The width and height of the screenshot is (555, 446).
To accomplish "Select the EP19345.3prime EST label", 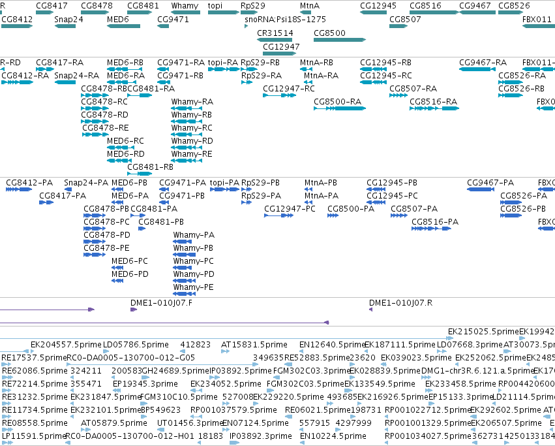I will pos(145,384).
